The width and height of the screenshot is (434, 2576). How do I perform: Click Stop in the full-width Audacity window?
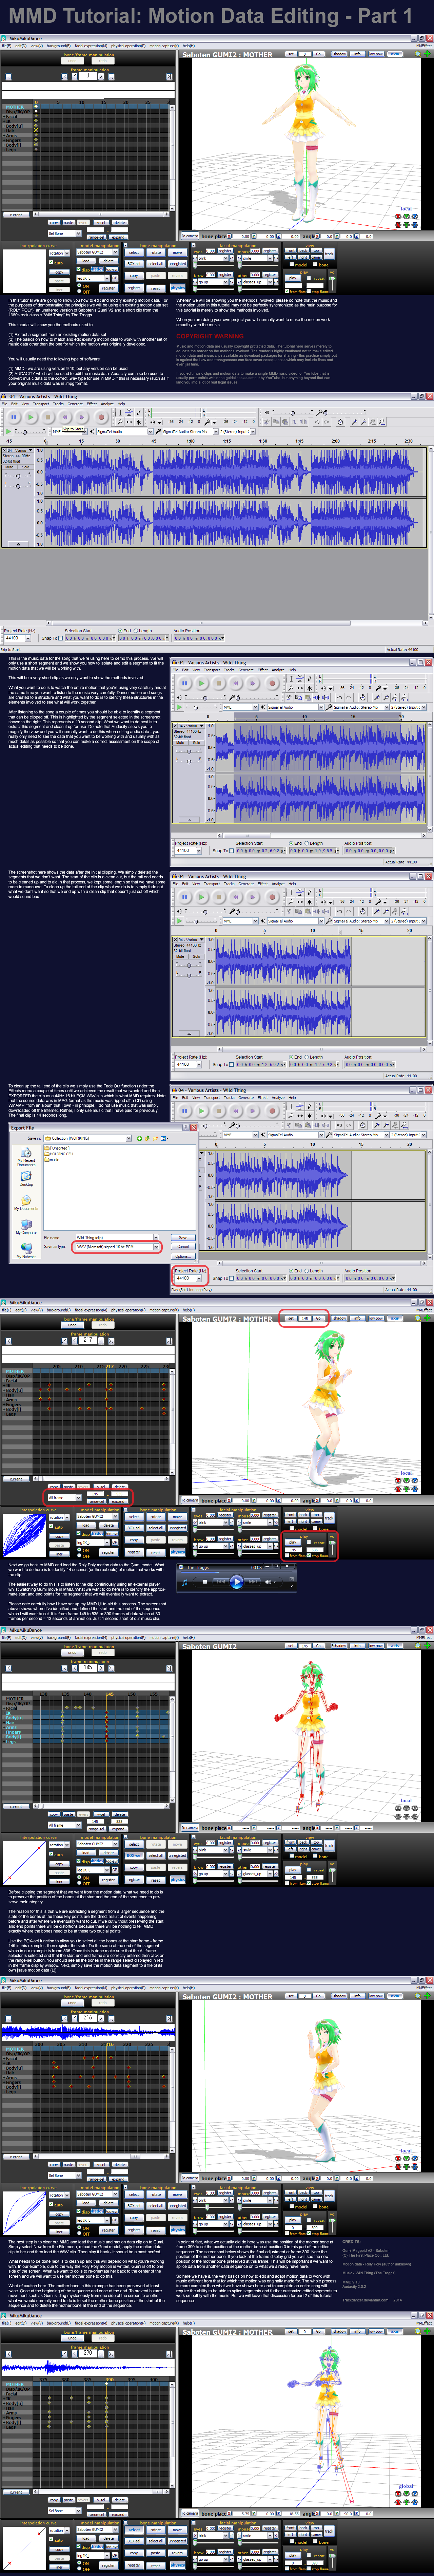click(48, 417)
